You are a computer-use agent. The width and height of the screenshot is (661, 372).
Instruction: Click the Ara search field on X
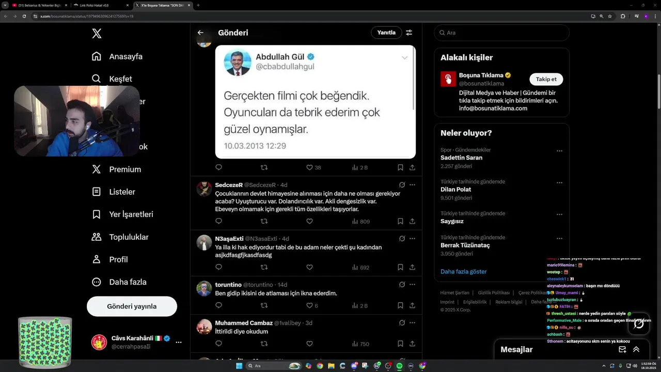[x=502, y=33]
